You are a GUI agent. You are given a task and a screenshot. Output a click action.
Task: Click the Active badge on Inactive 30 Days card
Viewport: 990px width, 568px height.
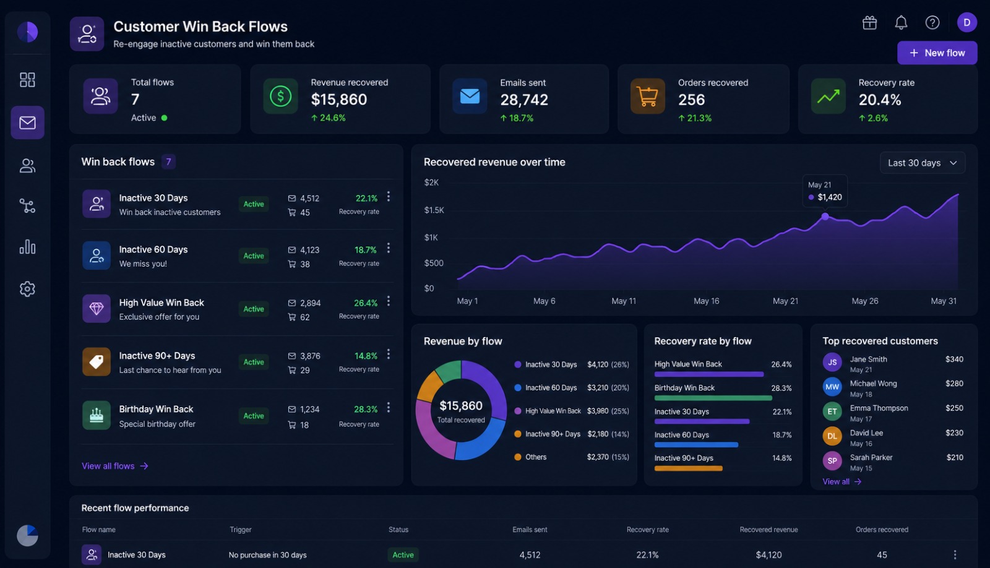[254, 204]
